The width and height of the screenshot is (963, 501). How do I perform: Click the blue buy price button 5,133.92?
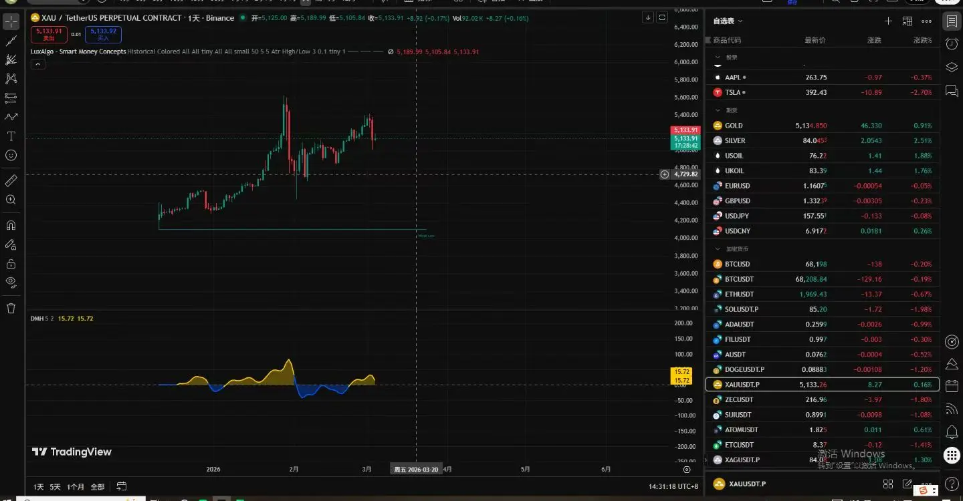click(x=103, y=34)
